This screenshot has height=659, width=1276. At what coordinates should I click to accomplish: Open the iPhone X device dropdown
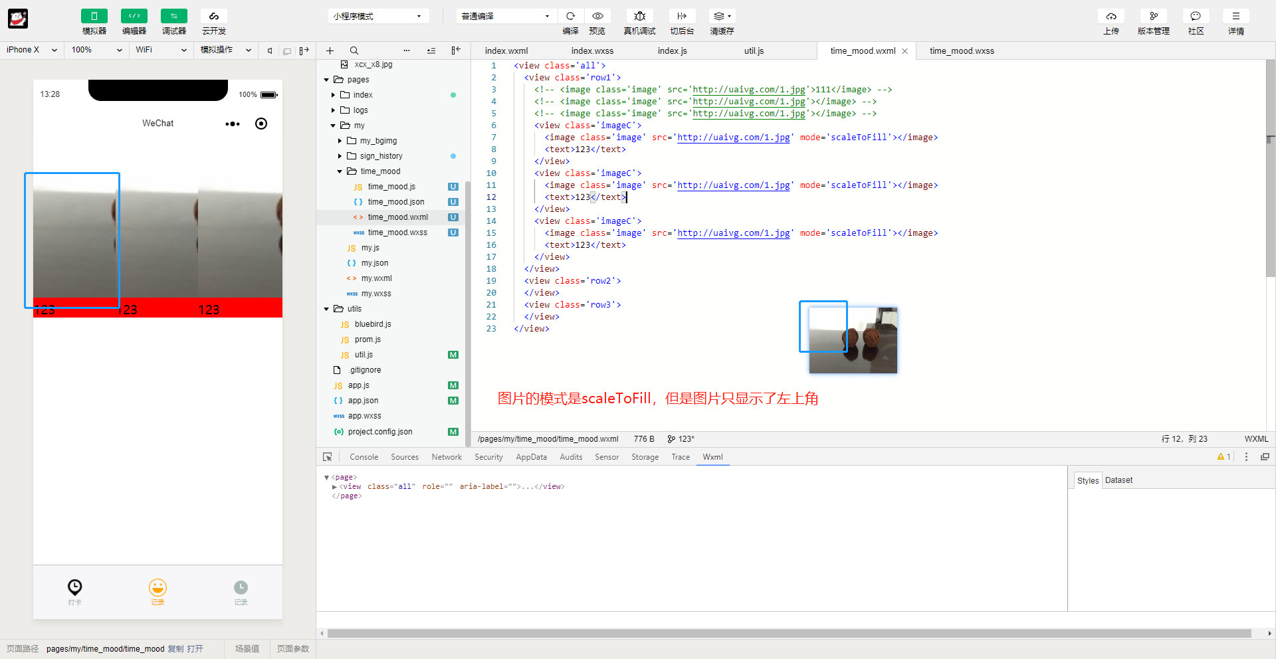tap(31, 50)
